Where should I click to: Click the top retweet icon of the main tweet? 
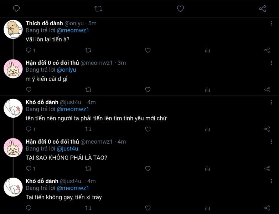(98, 9)
